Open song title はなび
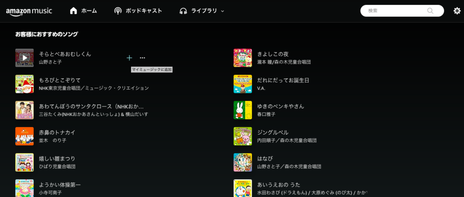 [x=265, y=159]
